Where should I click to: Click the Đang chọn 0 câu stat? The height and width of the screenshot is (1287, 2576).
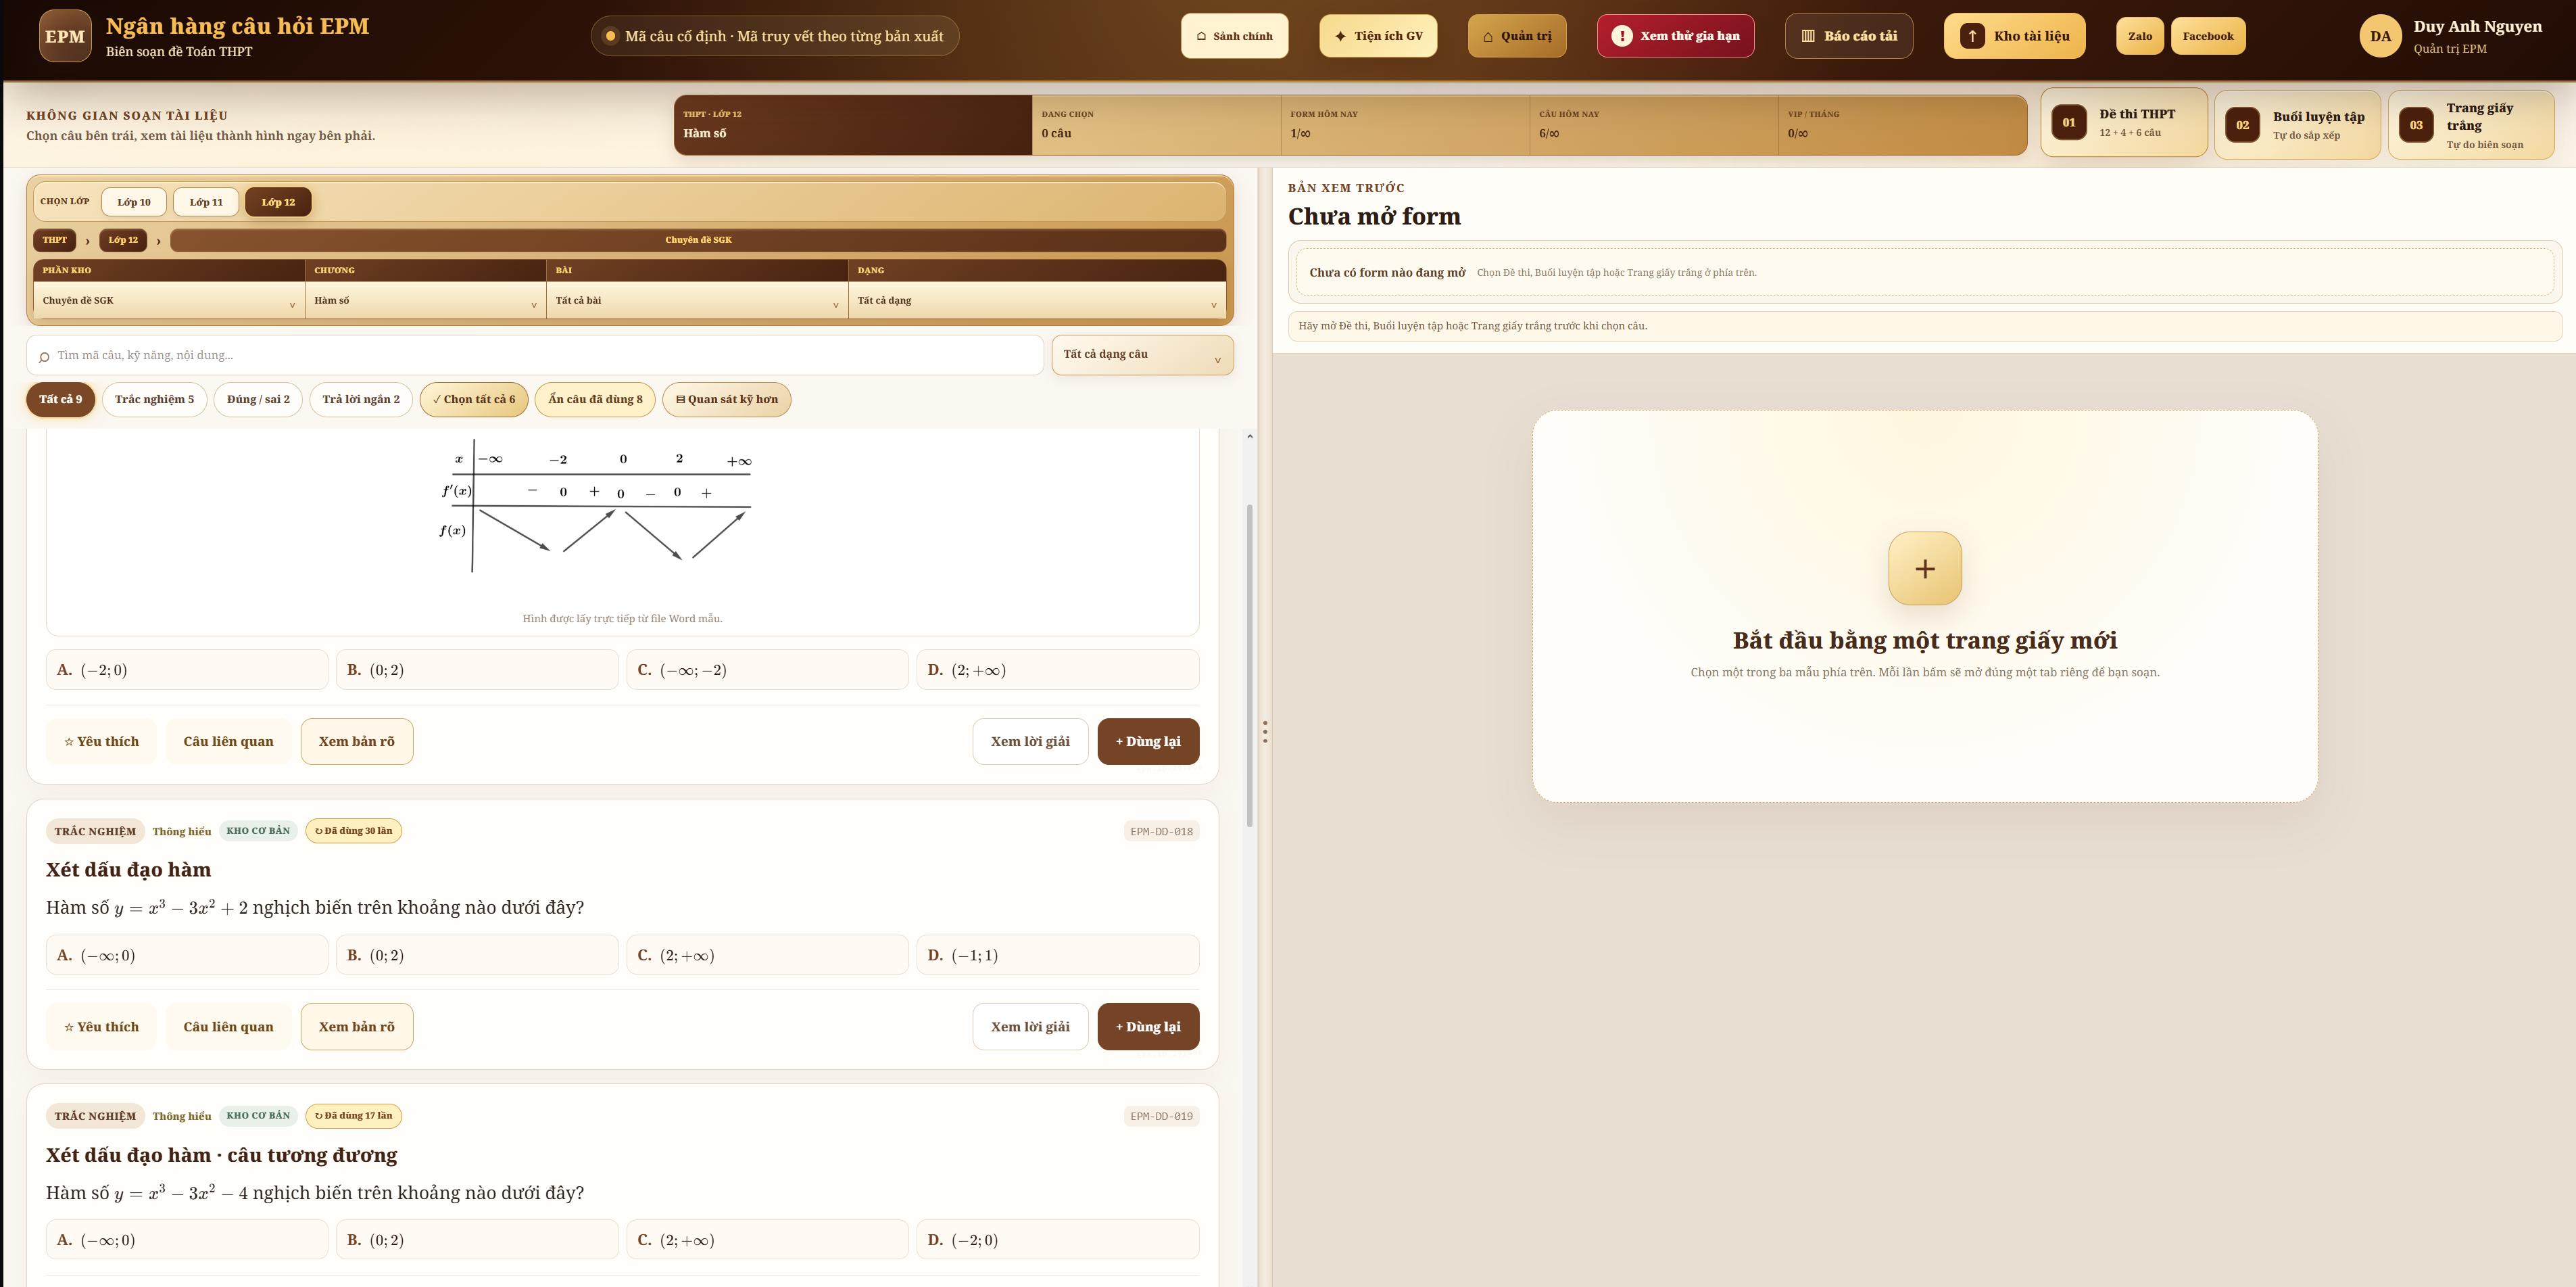click(1155, 125)
